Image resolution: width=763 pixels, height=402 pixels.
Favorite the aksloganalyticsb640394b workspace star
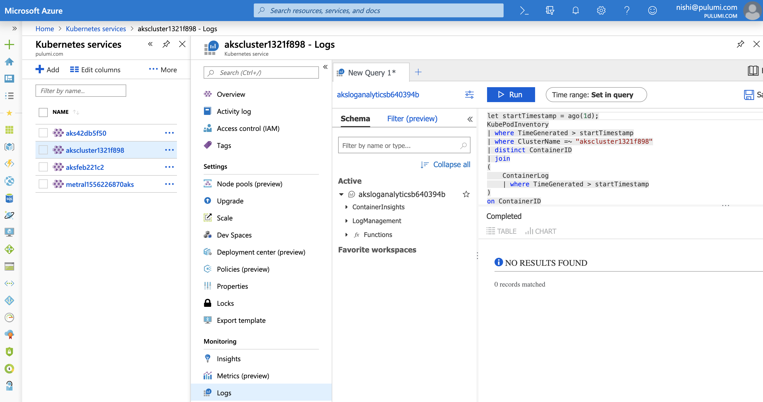click(466, 194)
